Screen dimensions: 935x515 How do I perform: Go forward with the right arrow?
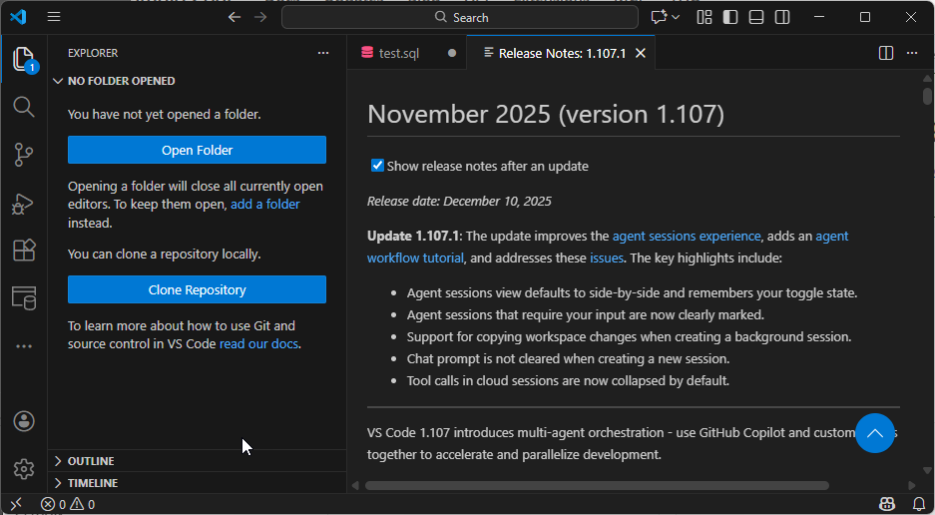click(260, 17)
